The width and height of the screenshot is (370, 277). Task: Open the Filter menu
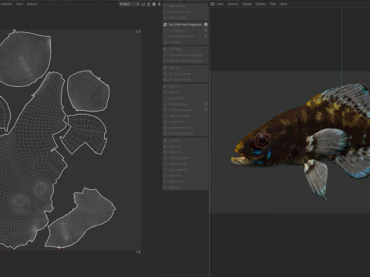(x=273, y=4)
